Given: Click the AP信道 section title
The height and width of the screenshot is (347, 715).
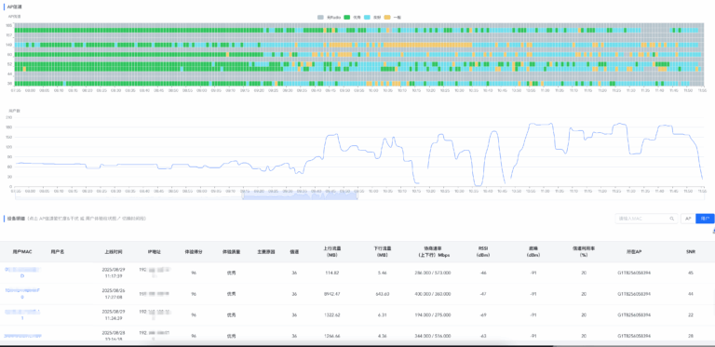Looking at the screenshot, I should 15,7.
